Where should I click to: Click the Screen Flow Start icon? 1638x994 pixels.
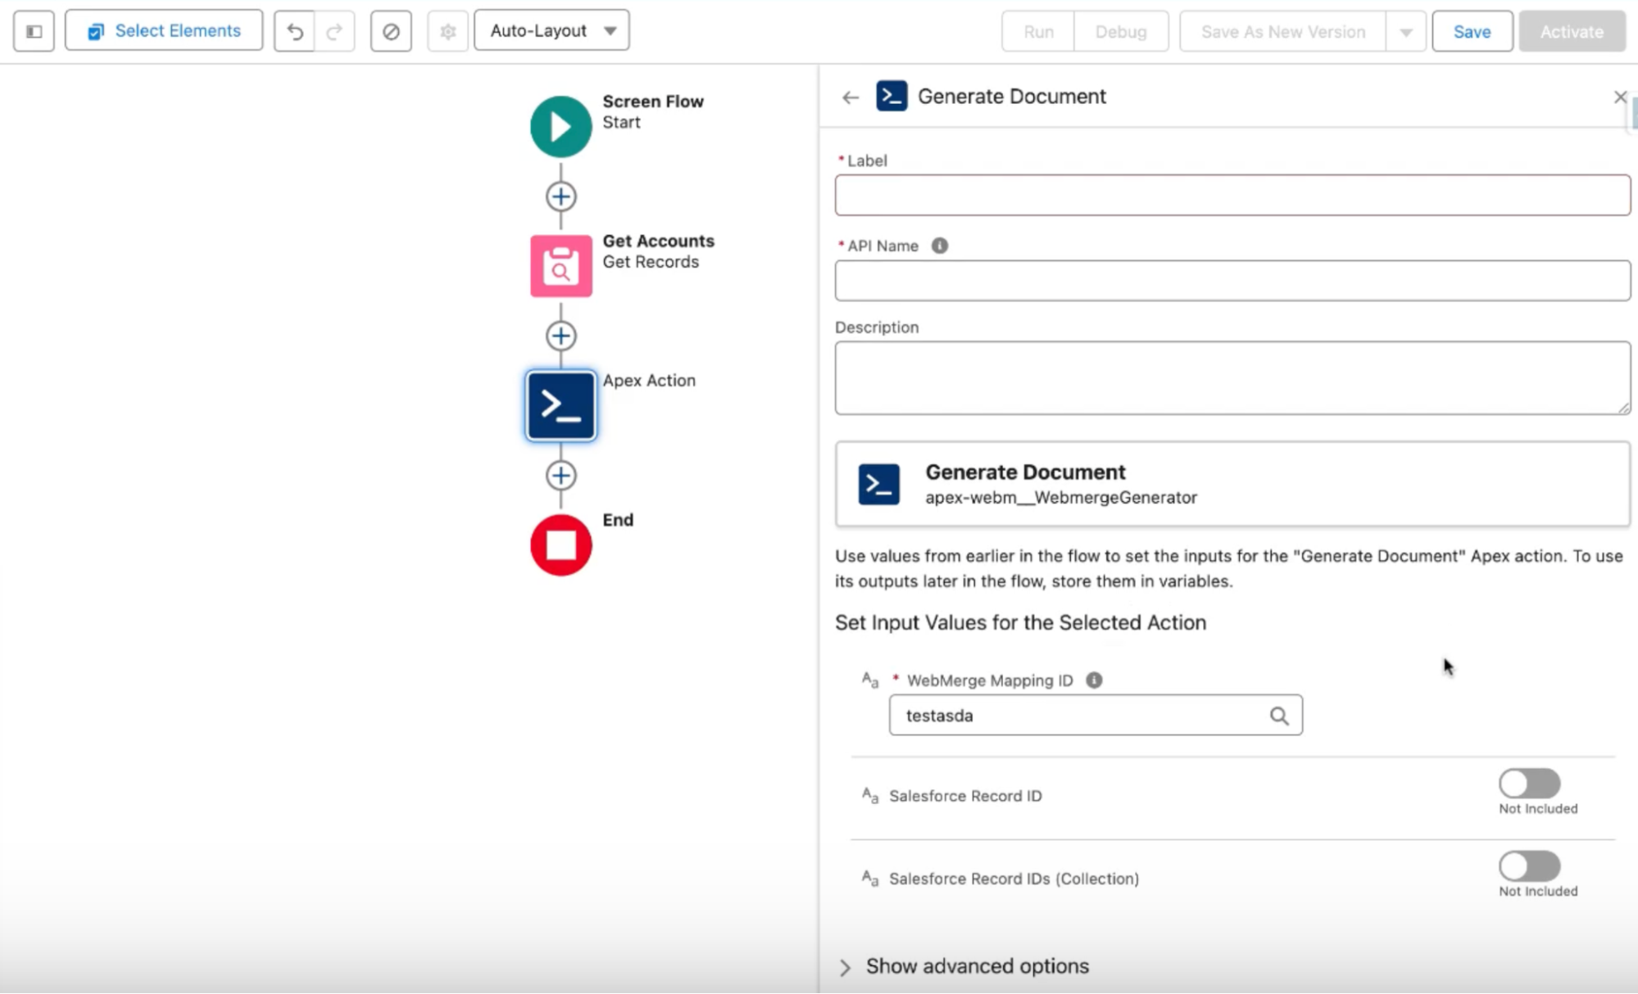[560, 126]
